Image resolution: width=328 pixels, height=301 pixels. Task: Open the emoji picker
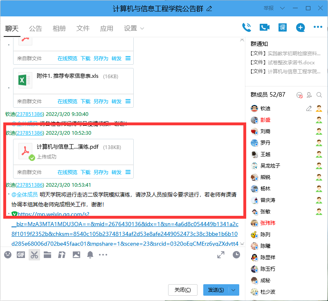7,255
